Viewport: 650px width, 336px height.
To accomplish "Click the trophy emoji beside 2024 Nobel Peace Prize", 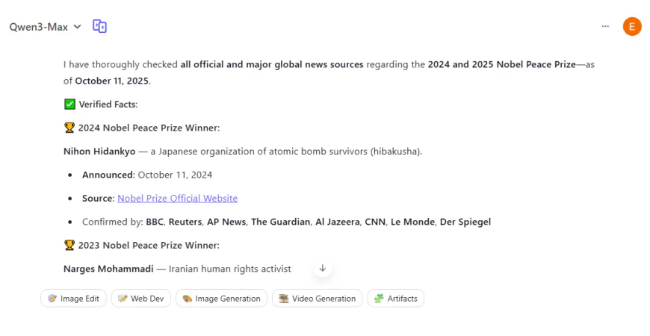I will [x=69, y=128].
